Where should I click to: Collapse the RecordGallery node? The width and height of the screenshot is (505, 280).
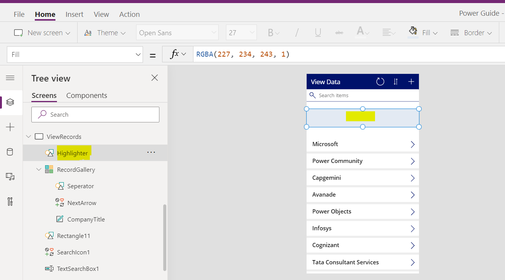coord(39,169)
